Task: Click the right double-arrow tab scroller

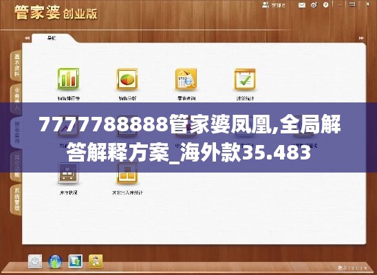Action: click(361, 38)
